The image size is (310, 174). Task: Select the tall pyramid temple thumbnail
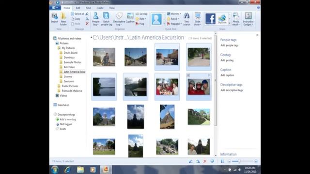[x=167, y=116]
